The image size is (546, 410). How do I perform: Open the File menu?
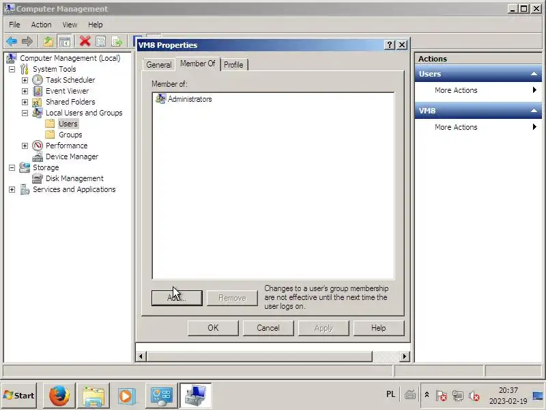[14, 25]
